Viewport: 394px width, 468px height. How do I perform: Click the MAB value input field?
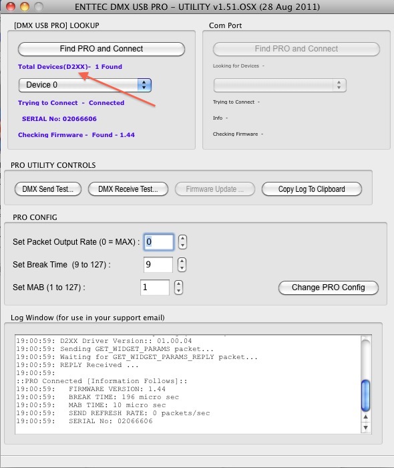pyautogui.click(x=155, y=287)
